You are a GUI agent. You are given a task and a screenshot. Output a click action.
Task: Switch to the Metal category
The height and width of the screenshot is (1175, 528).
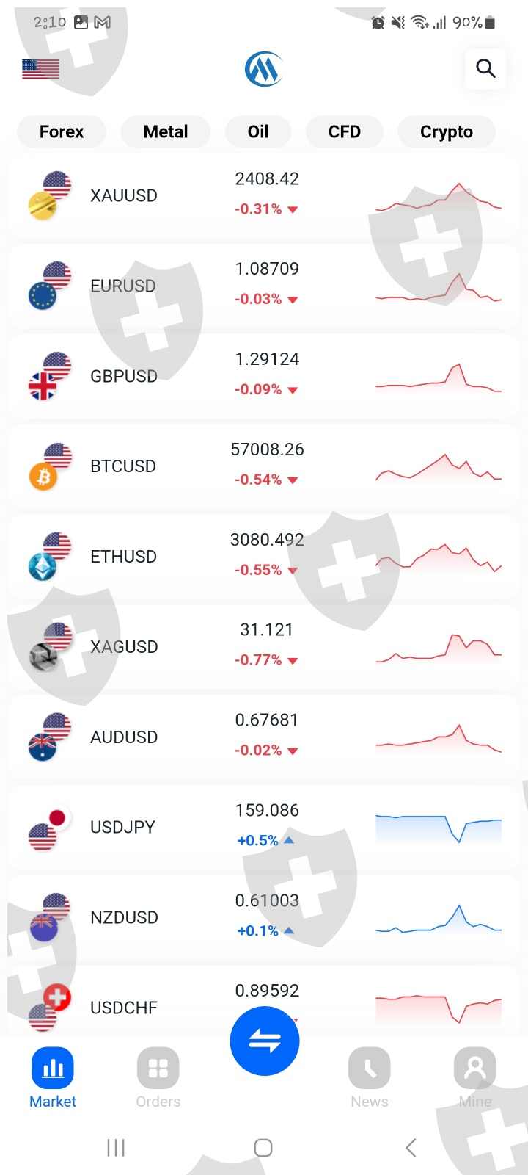click(x=166, y=131)
